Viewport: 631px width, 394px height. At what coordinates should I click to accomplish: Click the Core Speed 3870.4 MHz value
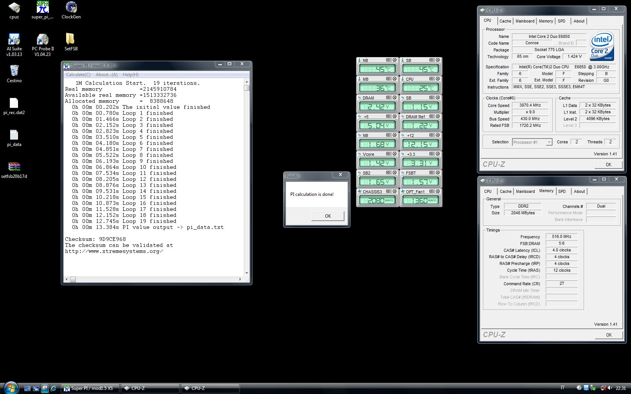tap(530, 105)
